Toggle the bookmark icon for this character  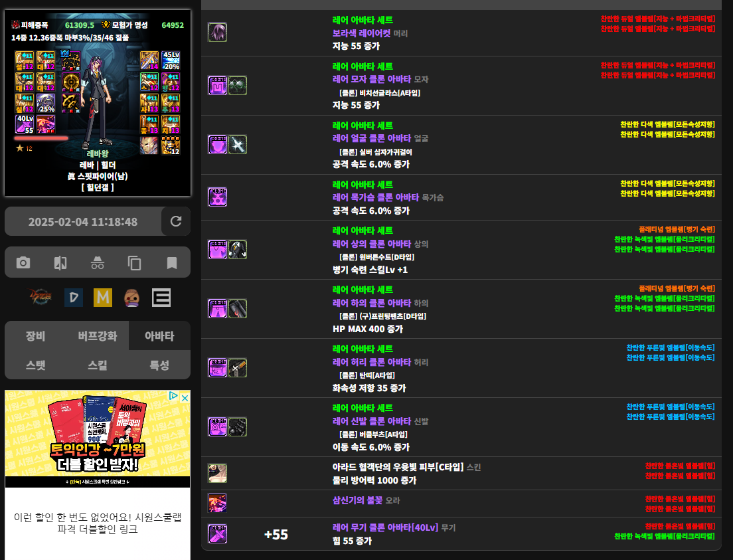pyautogui.click(x=172, y=263)
